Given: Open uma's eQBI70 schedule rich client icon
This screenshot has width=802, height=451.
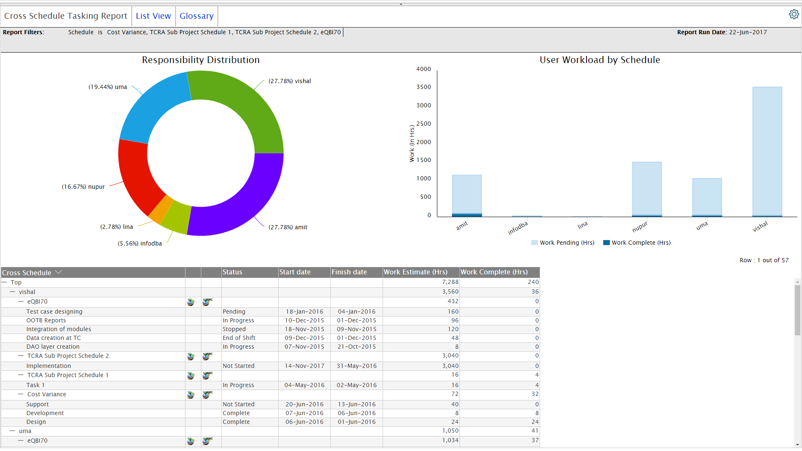Looking at the screenshot, I should pos(191,441).
